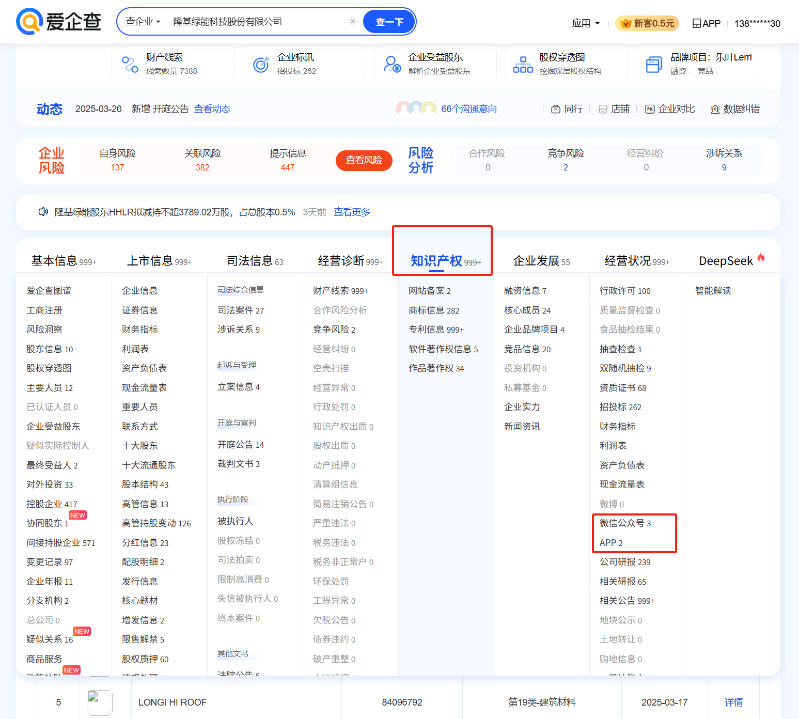799x719 pixels.
Task: Click the 详情 link for LONGI HI ROOF
Action: tap(733, 702)
